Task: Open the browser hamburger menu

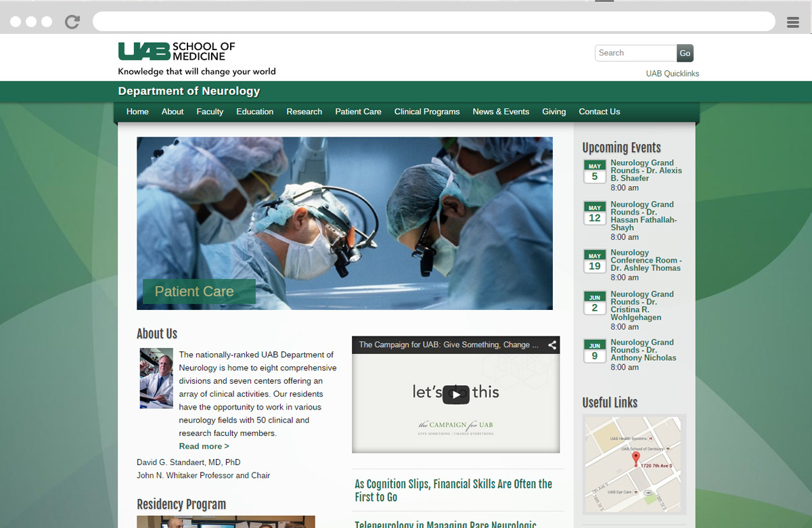Action: point(793,22)
